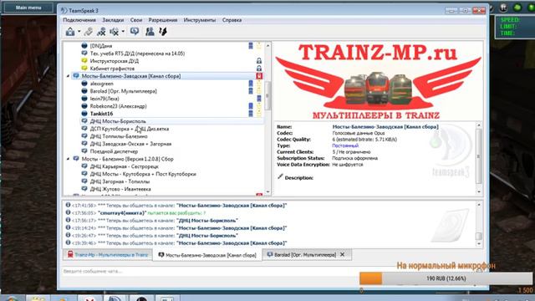This screenshot has height=301, width=535.
Task: Click the channel tree scrollbar up arrow
Action: pos(267,46)
